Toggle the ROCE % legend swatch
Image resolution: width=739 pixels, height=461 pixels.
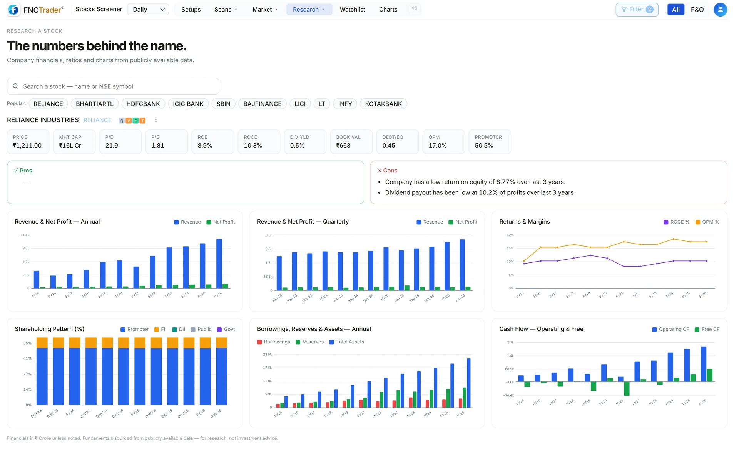(666, 222)
